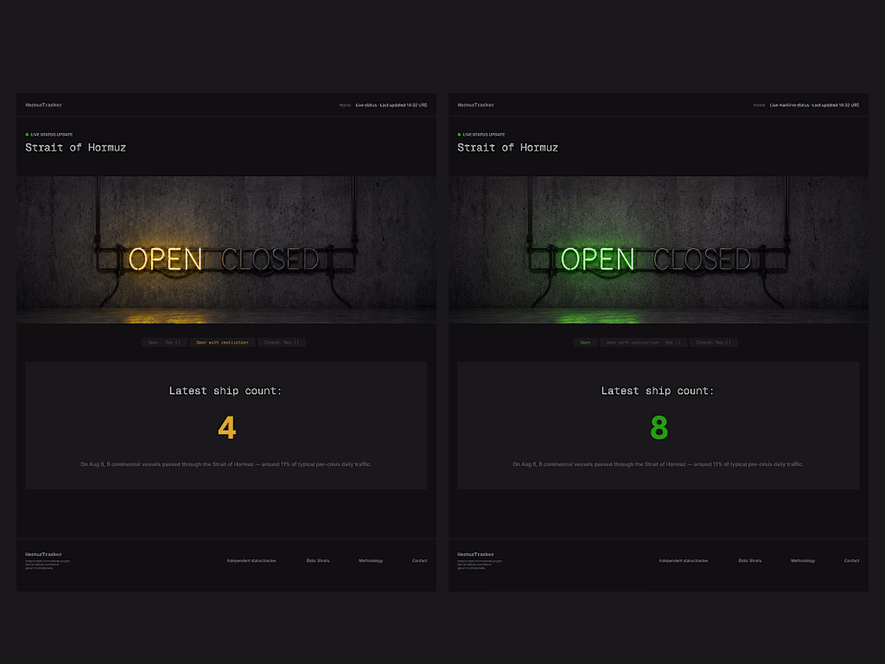Viewport: 885px width, 664px height.
Task: Click Strait of Hormuz heading in left mockup
Action: pyautogui.click(x=76, y=147)
